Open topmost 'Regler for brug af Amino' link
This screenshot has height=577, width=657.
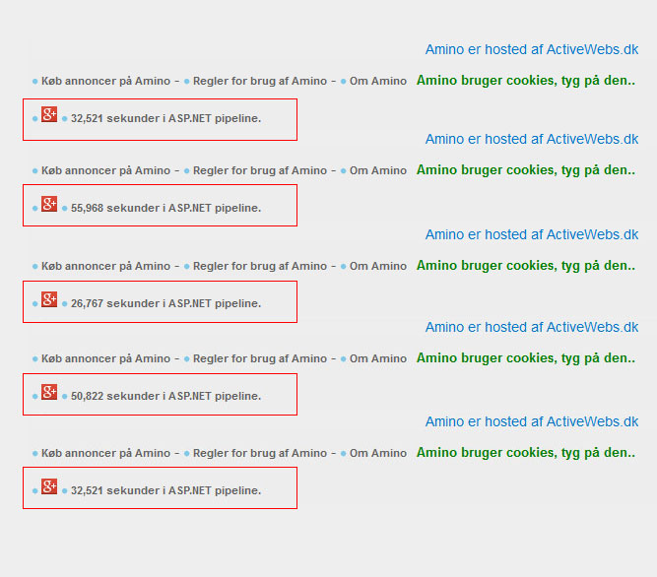(x=259, y=81)
